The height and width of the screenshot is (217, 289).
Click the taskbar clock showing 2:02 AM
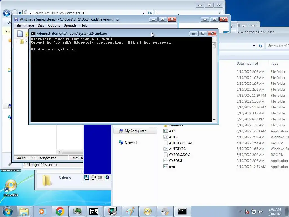275,212
